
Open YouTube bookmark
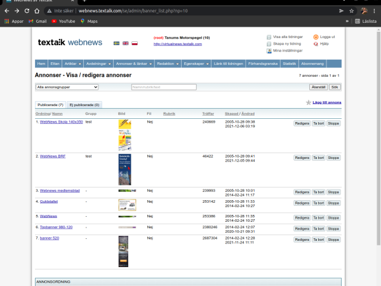point(63,21)
